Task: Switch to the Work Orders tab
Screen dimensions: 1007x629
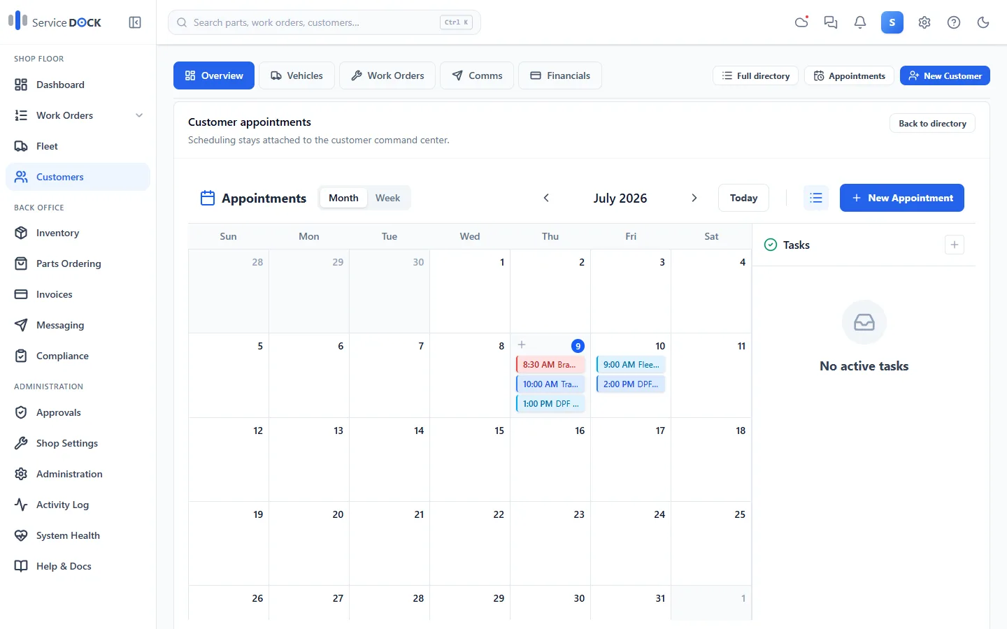Action: pos(387,75)
